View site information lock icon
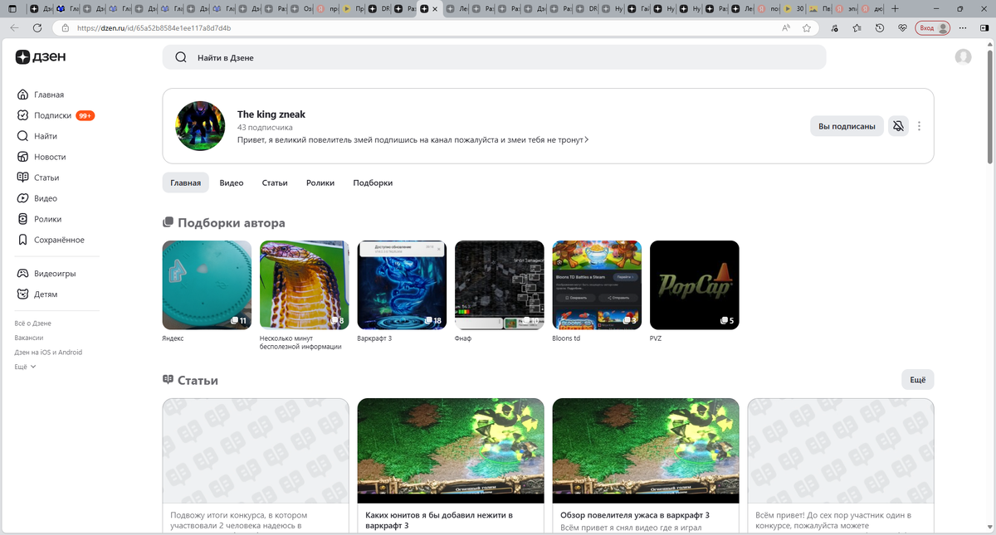 [66, 27]
